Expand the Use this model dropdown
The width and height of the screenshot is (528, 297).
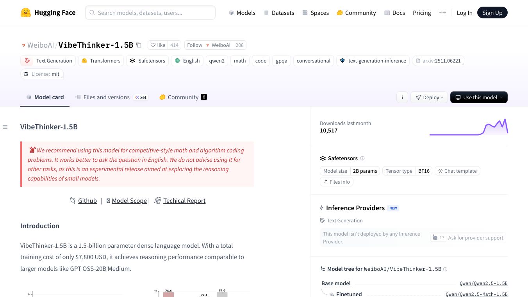click(479, 97)
